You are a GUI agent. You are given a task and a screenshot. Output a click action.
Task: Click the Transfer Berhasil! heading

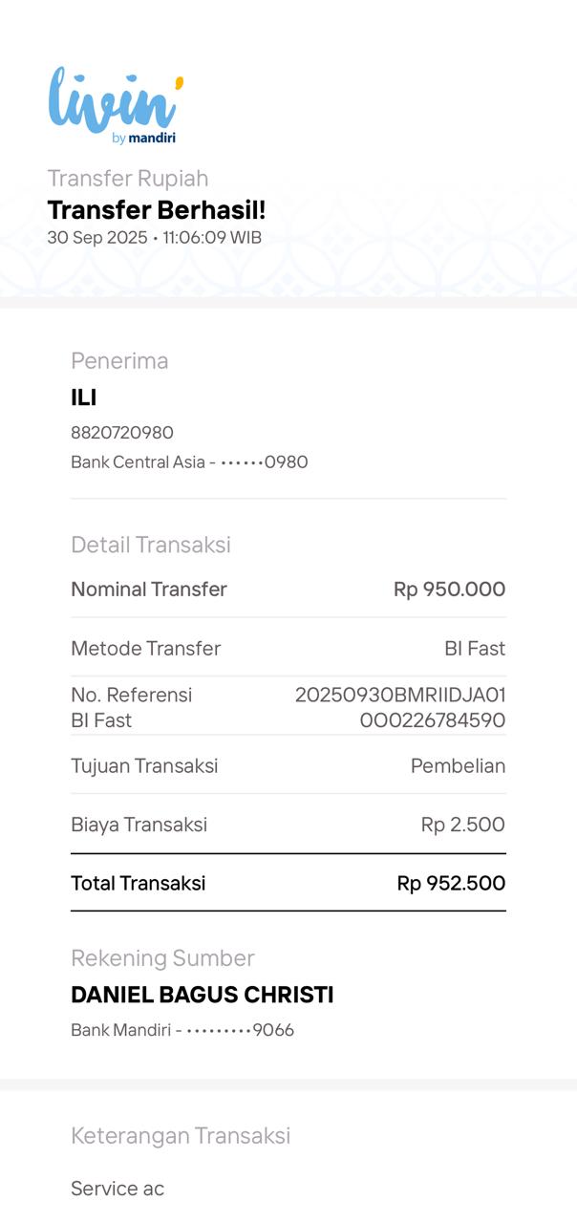(x=157, y=210)
